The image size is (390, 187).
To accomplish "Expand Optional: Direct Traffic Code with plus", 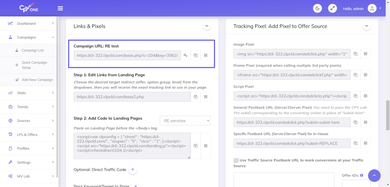I will (133, 169).
